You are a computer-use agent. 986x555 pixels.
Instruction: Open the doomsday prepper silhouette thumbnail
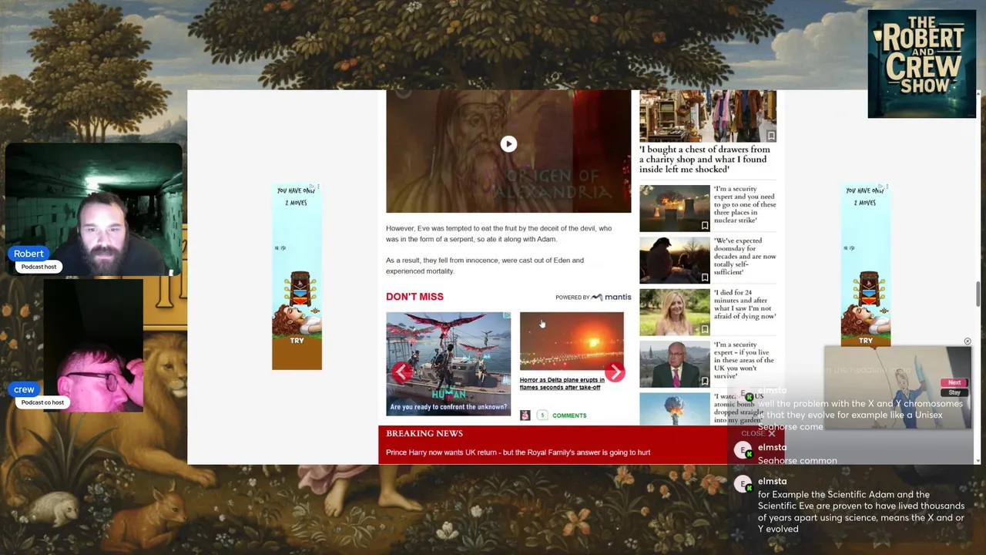[x=674, y=260]
